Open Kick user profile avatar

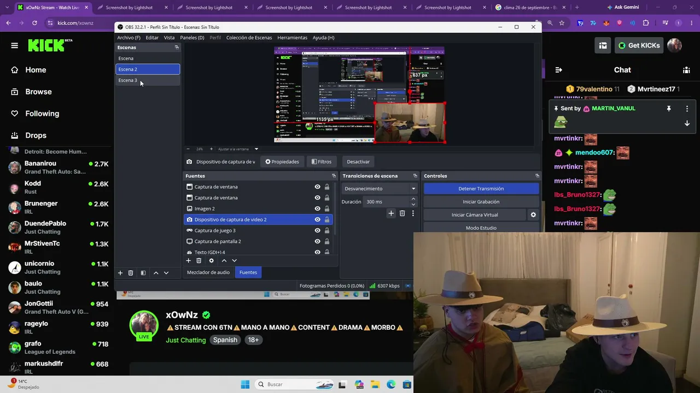[x=674, y=45]
